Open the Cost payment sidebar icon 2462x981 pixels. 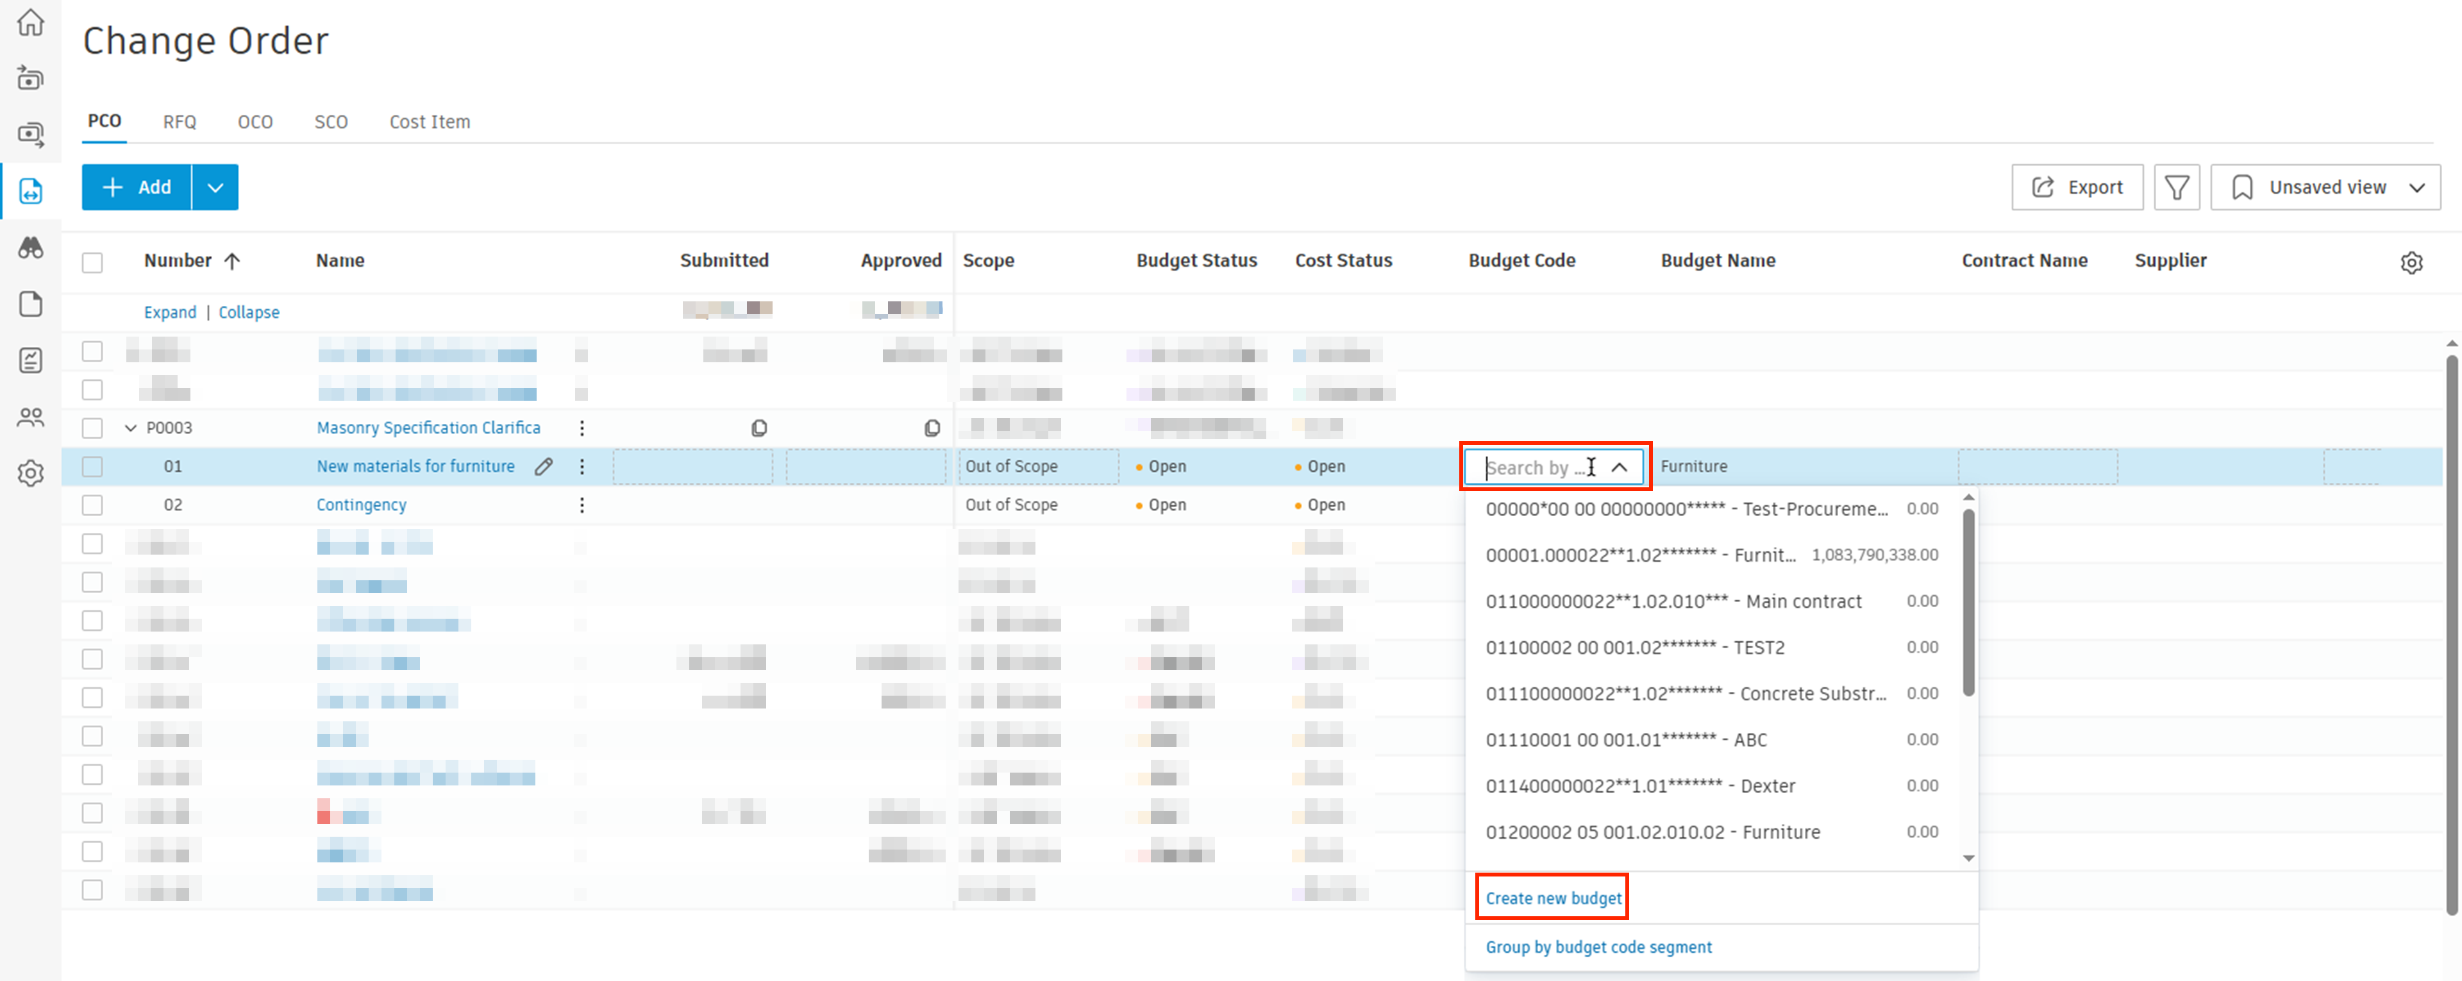point(31,135)
